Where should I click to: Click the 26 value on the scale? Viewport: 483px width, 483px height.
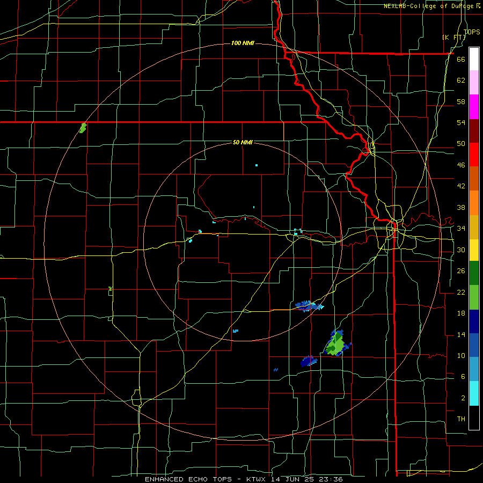461,271
